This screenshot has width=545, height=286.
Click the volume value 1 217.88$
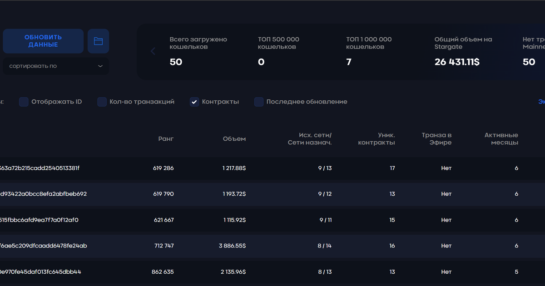234,168
